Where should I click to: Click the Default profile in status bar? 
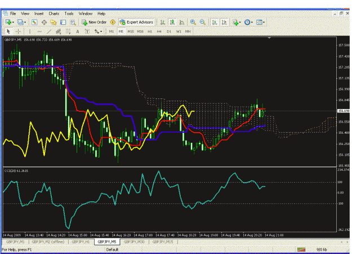click(112, 250)
